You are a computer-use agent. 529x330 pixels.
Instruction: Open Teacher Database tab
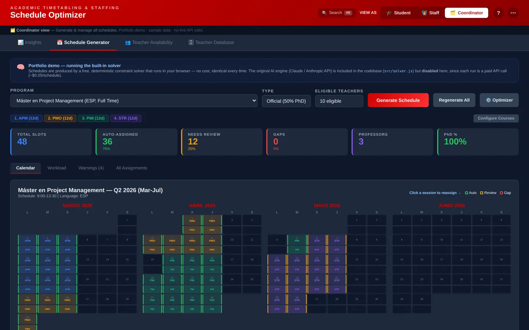click(x=211, y=43)
